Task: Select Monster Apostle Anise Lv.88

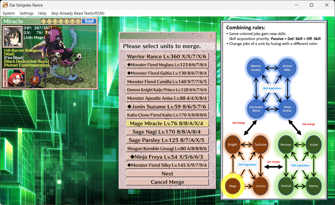Action: (167, 98)
